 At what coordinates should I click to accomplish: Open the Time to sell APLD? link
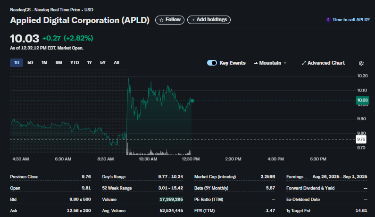point(351,20)
